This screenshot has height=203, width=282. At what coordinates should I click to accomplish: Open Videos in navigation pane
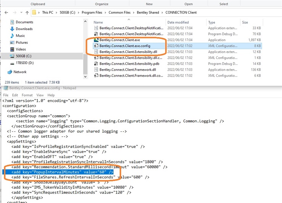pos(21,49)
